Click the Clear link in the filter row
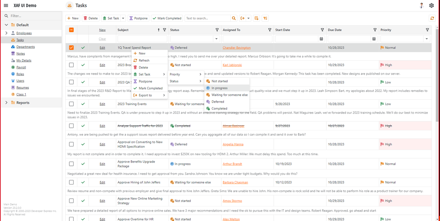This screenshot has width=440, height=221. pos(102,39)
